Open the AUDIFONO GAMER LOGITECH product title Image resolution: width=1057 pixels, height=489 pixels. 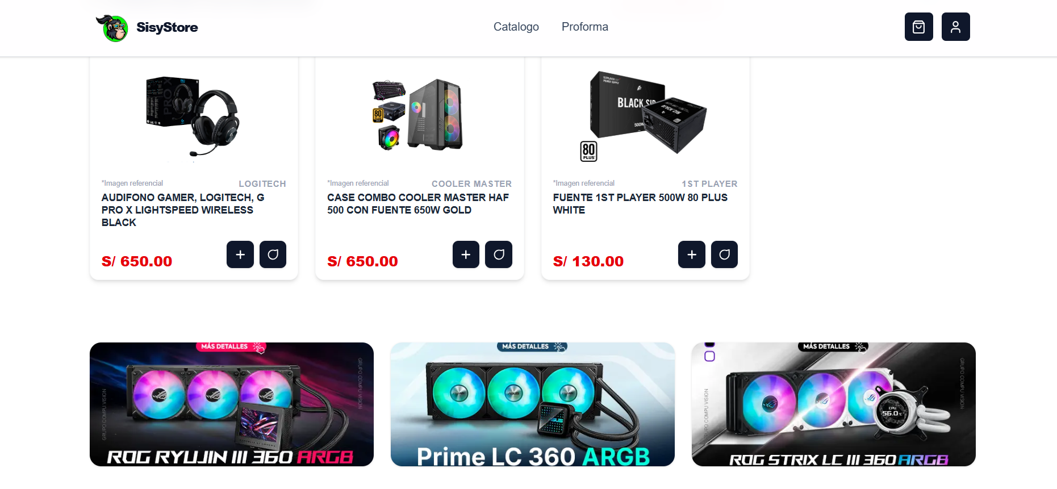pyautogui.click(x=183, y=210)
